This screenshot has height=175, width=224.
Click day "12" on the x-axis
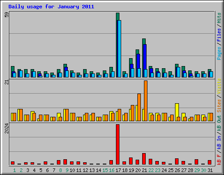[85, 170]
